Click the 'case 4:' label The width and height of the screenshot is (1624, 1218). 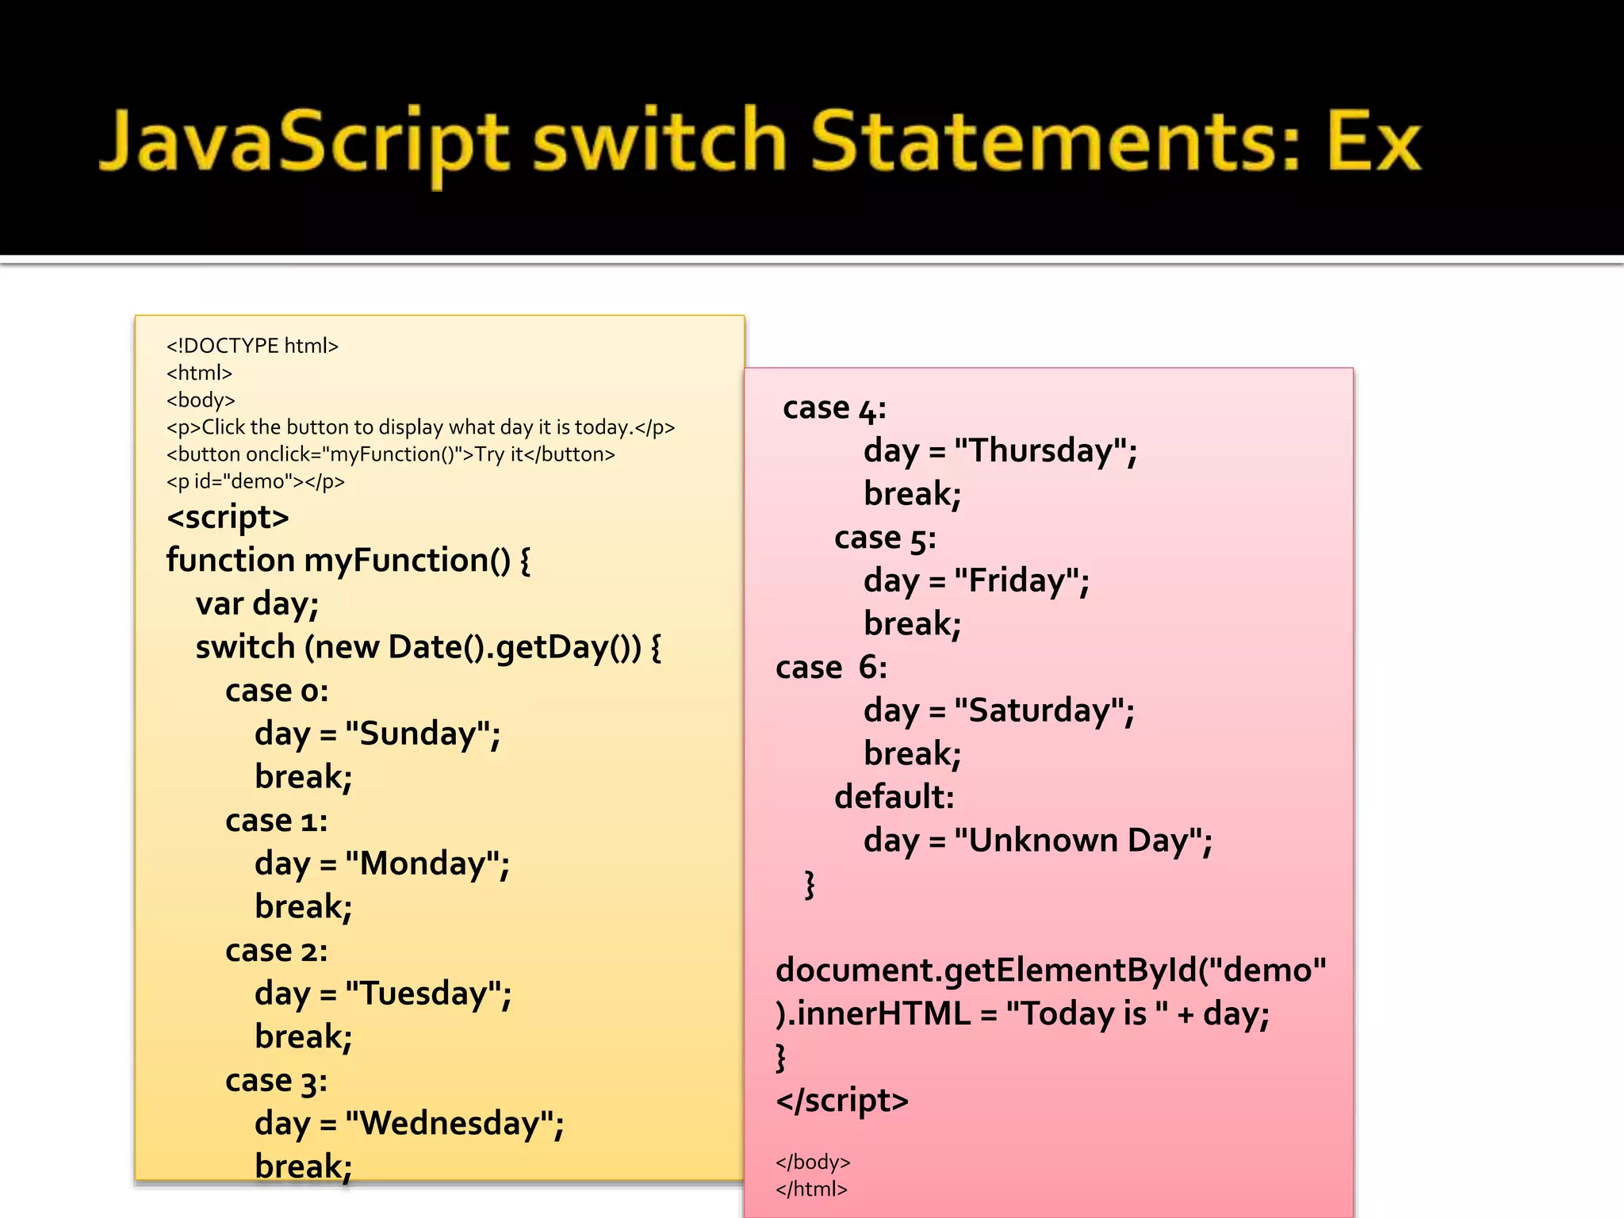[834, 409]
